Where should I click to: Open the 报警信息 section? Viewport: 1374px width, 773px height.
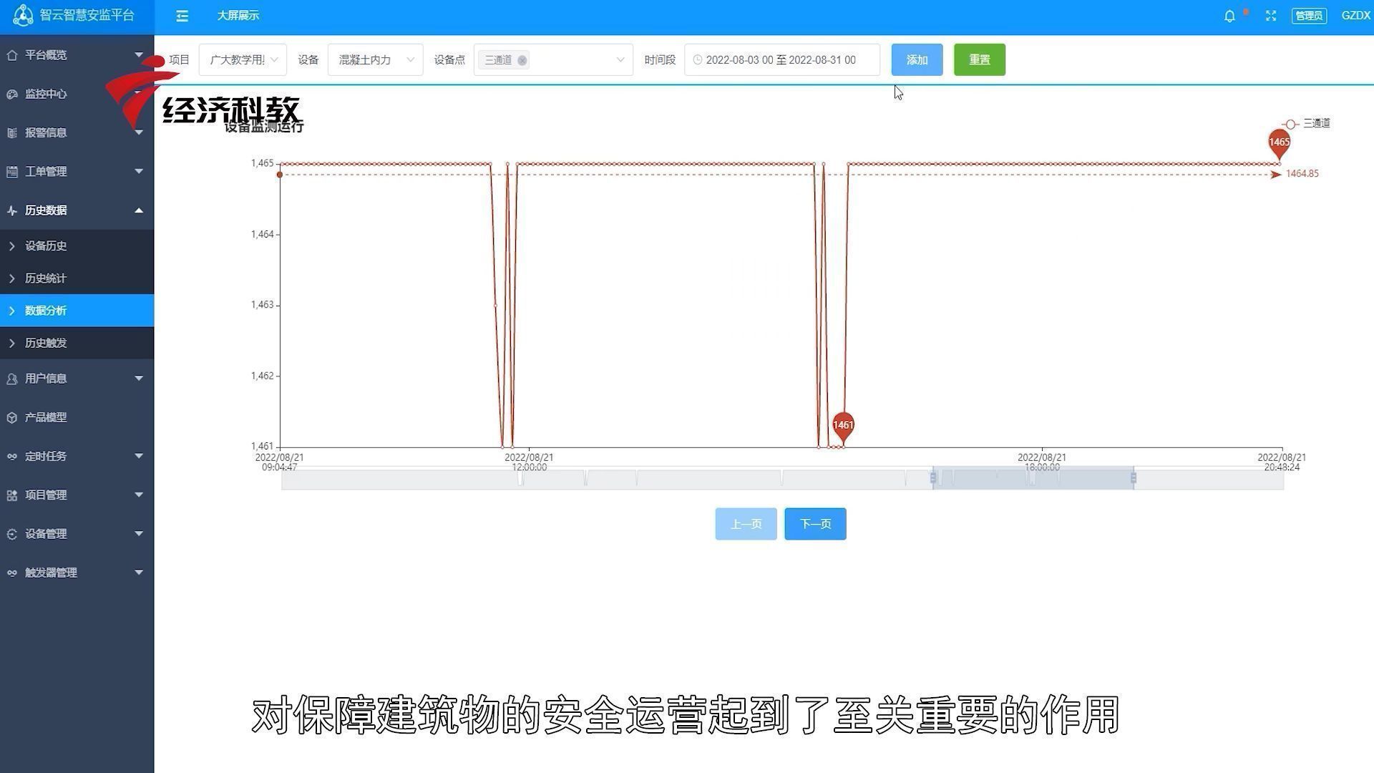click(47, 132)
